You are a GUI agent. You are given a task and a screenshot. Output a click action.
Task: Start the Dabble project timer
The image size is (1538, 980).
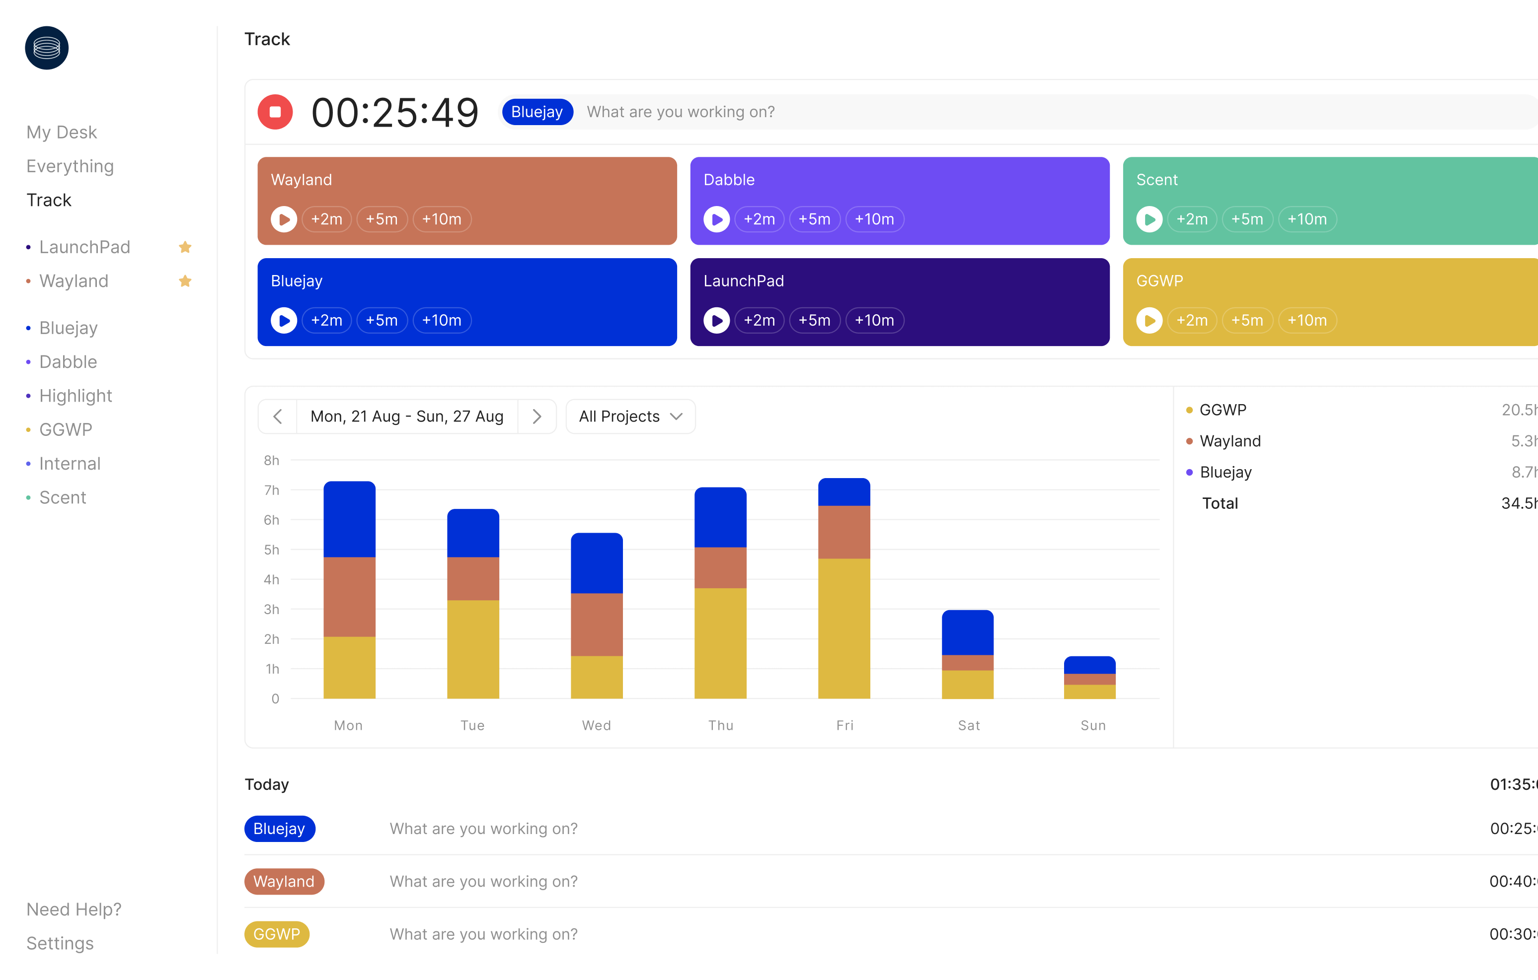(716, 219)
